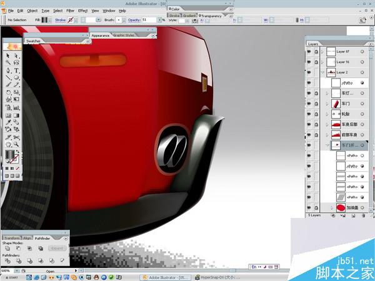Viewport: 375px width, 281px height.
Task: Switch to the Graphic Styles tab
Action: coord(123,36)
